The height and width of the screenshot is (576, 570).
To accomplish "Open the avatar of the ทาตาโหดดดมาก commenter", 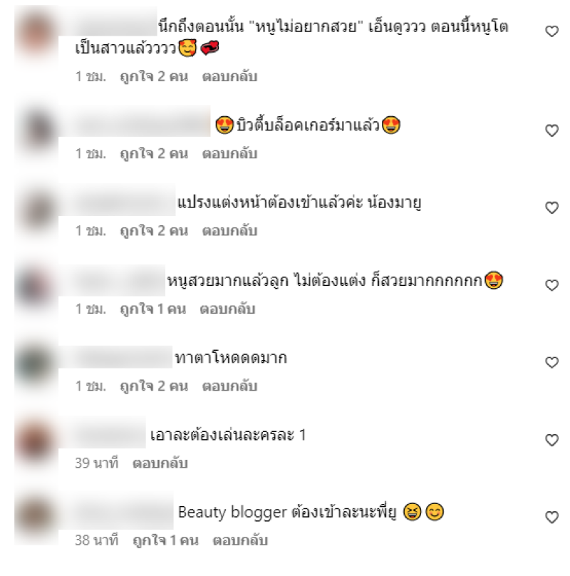I will [36, 362].
